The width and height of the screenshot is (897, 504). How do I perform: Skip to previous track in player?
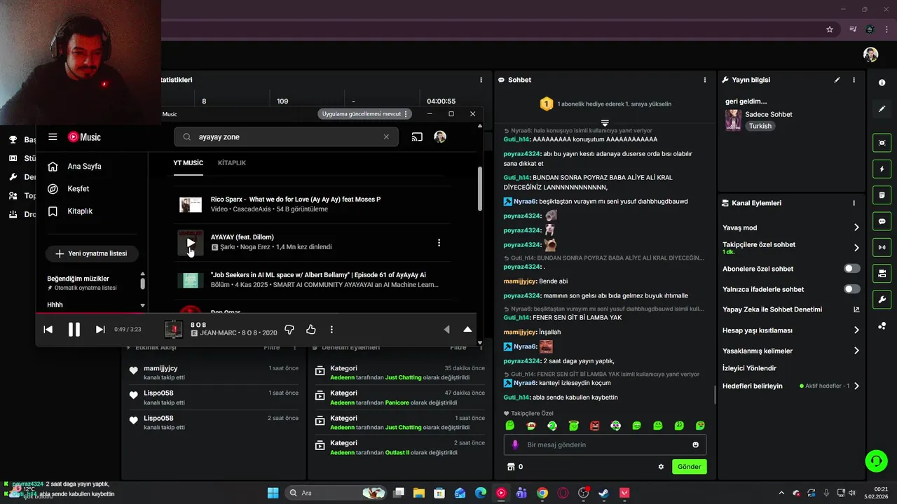(48, 330)
